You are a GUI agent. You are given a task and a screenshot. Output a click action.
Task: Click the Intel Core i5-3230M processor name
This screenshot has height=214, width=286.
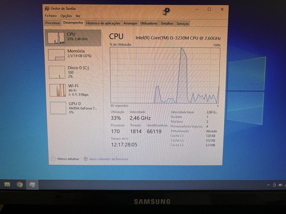pyautogui.click(x=178, y=38)
